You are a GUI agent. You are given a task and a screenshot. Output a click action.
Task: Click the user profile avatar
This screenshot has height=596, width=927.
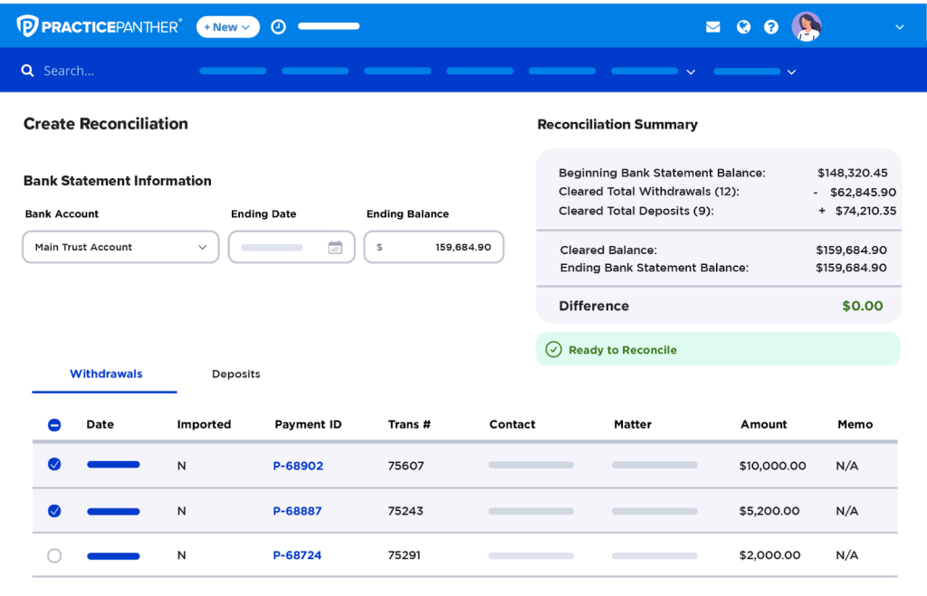[806, 27]
